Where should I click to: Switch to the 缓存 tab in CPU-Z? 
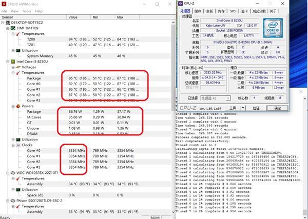click(198, 11)
